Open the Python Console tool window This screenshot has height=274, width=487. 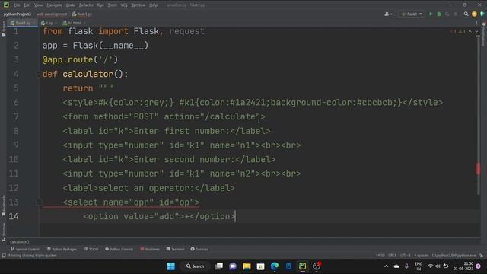tap(119, 249)
